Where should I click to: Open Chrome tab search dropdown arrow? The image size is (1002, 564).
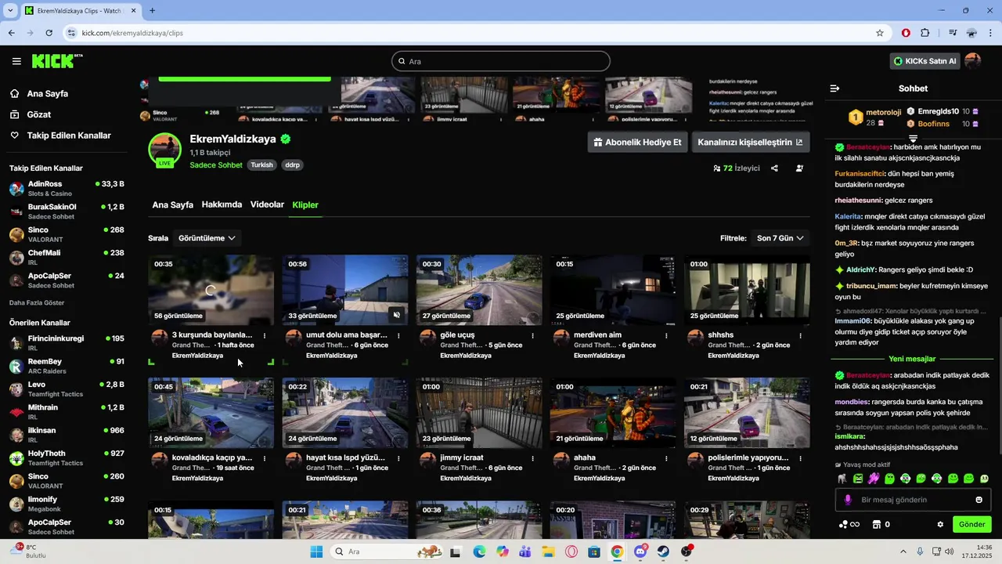pyautogui.click(x=10, y=10)
